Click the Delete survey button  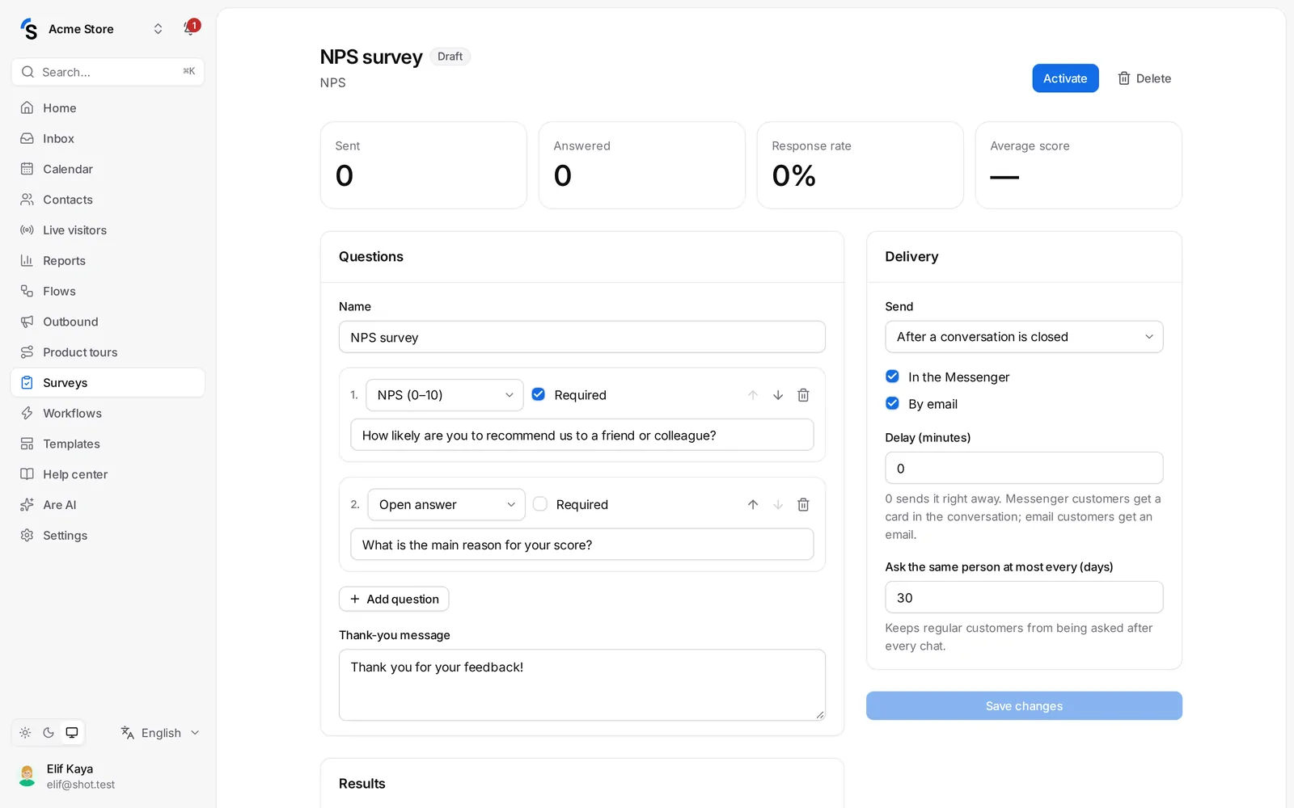click(x=1144, y=78)
